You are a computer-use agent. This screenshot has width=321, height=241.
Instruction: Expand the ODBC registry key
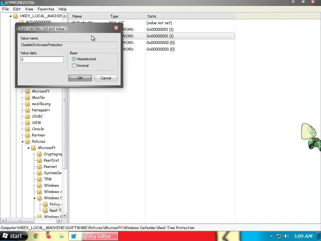tap(23, 117)
